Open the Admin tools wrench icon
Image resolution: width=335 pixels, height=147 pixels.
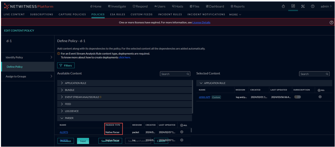303,6
